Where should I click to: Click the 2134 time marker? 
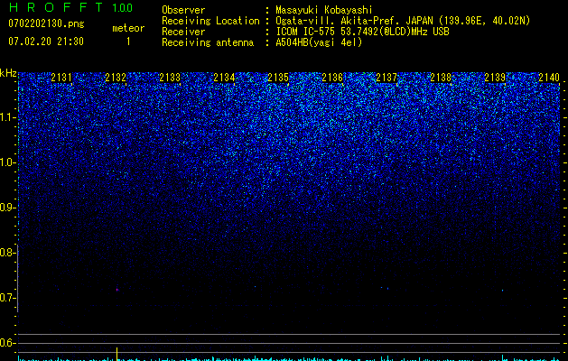pos(224,78)
